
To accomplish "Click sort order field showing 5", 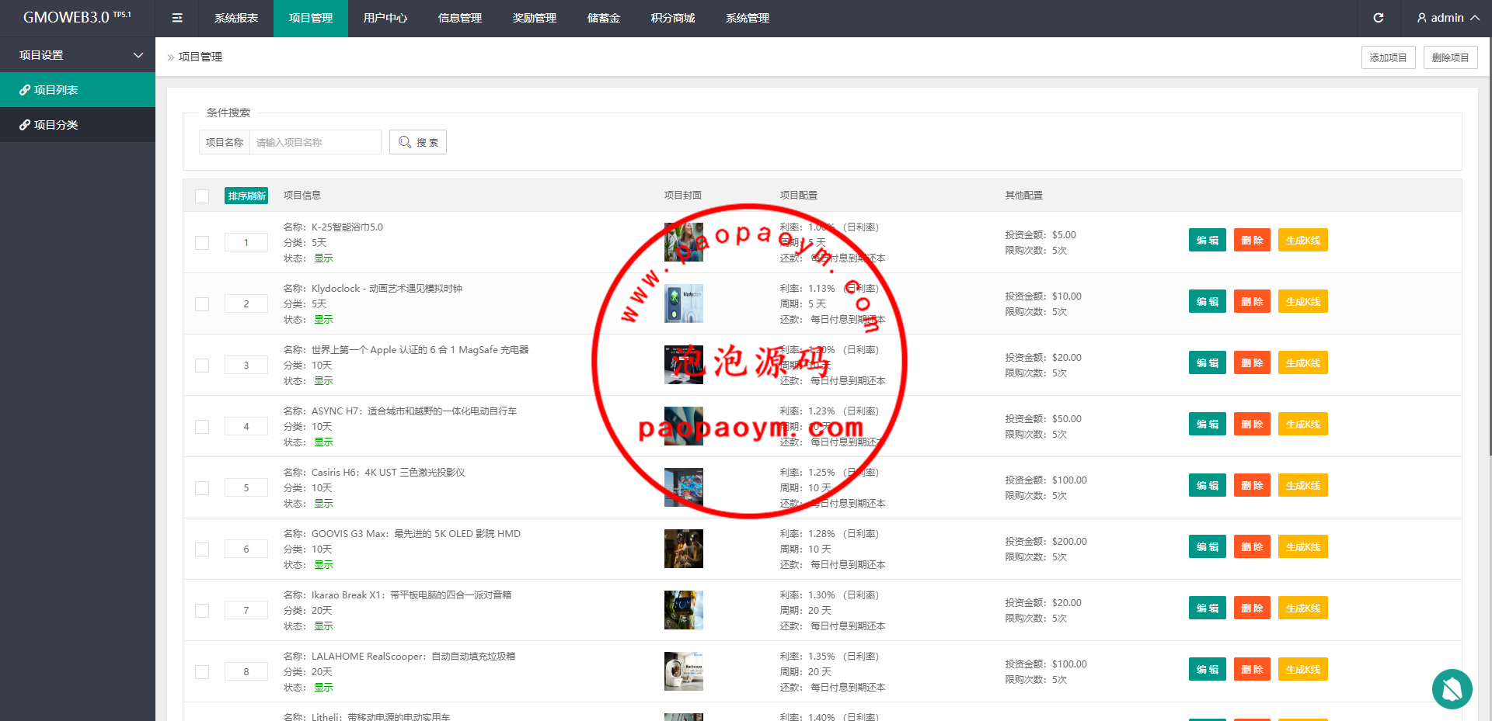I will pos(246,487).
